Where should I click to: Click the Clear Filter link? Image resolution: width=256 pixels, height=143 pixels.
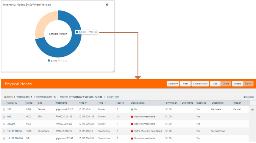tap(113, 97)
